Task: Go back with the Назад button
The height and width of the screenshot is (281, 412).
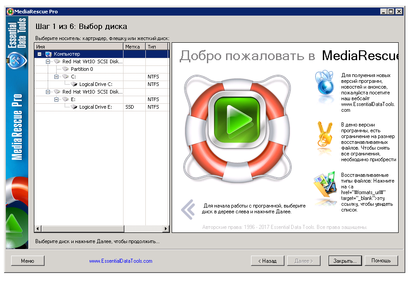Action: coord(268,261)
